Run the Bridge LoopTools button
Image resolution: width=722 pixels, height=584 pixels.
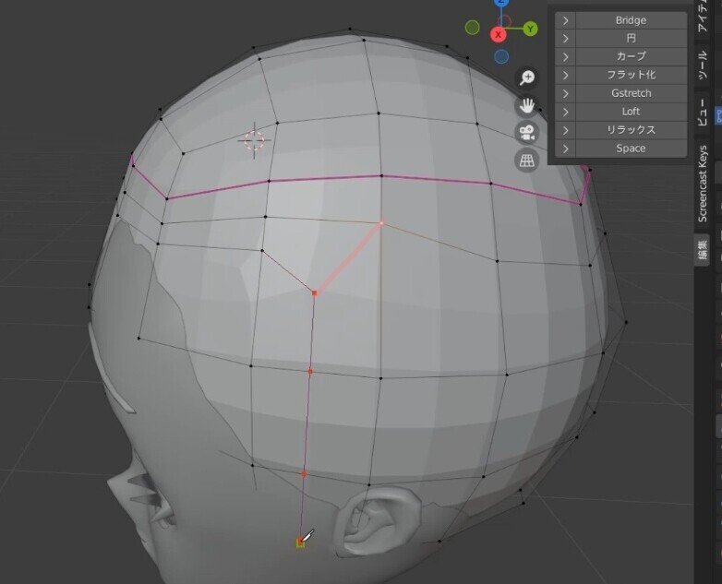(x=631, y=20)
